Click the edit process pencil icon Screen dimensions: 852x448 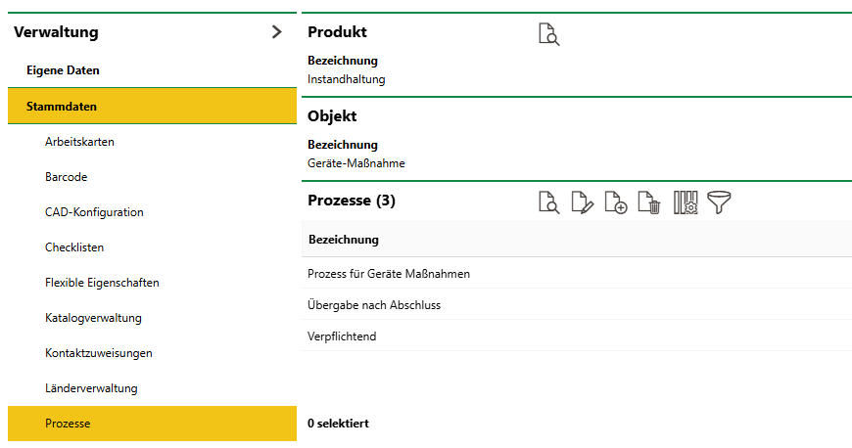(582, 203)
